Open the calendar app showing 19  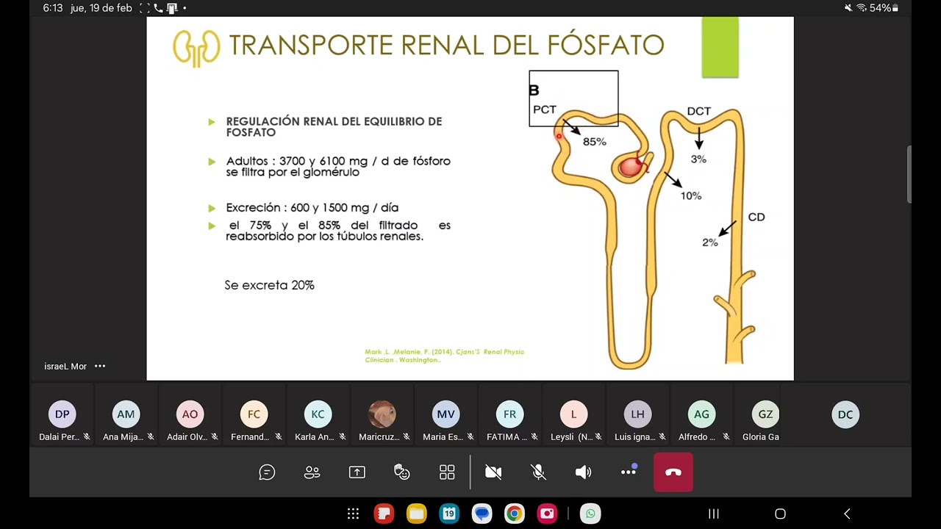tap(449, 514)
